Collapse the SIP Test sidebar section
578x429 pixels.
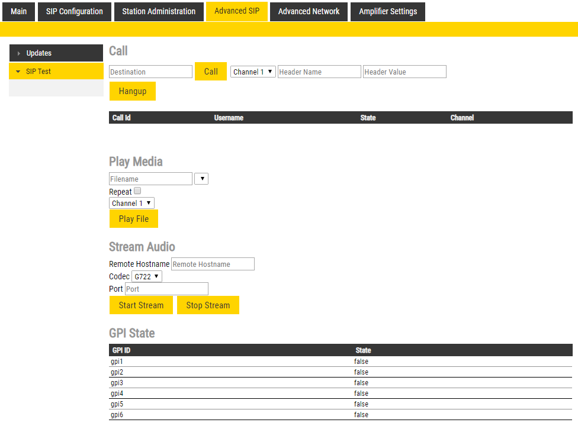coord(56,71)
